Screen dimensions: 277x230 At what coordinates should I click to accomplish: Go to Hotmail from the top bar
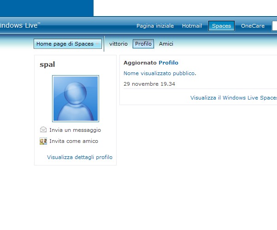click(x=192, y=26)
